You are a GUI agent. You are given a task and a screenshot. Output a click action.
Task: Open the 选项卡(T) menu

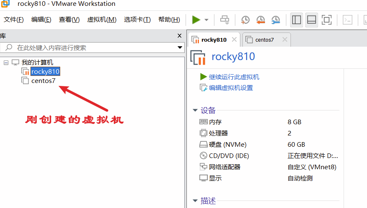click(138, 20)
